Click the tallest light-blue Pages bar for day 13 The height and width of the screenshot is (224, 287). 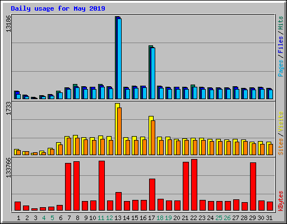click(119, 59)
